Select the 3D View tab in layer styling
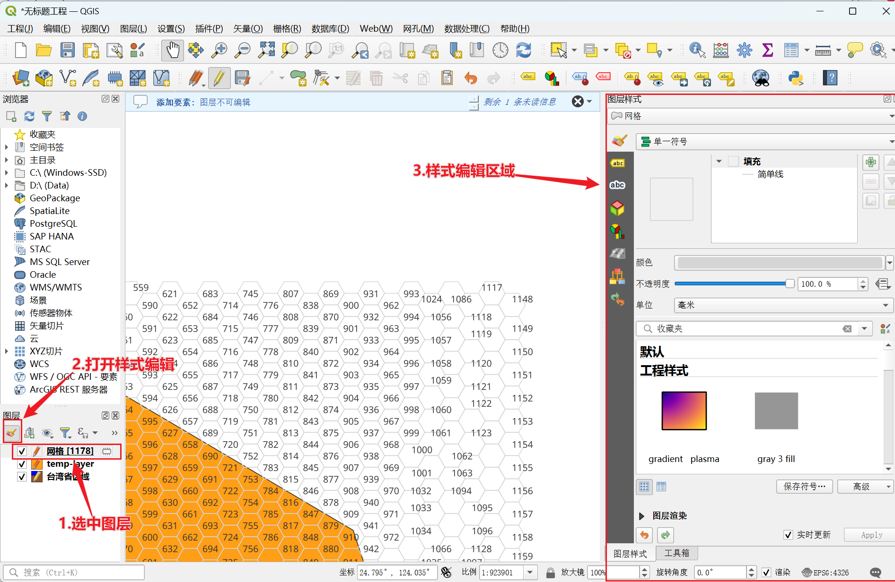The width and height of the screenshot is (895, 582). point(618,208)
